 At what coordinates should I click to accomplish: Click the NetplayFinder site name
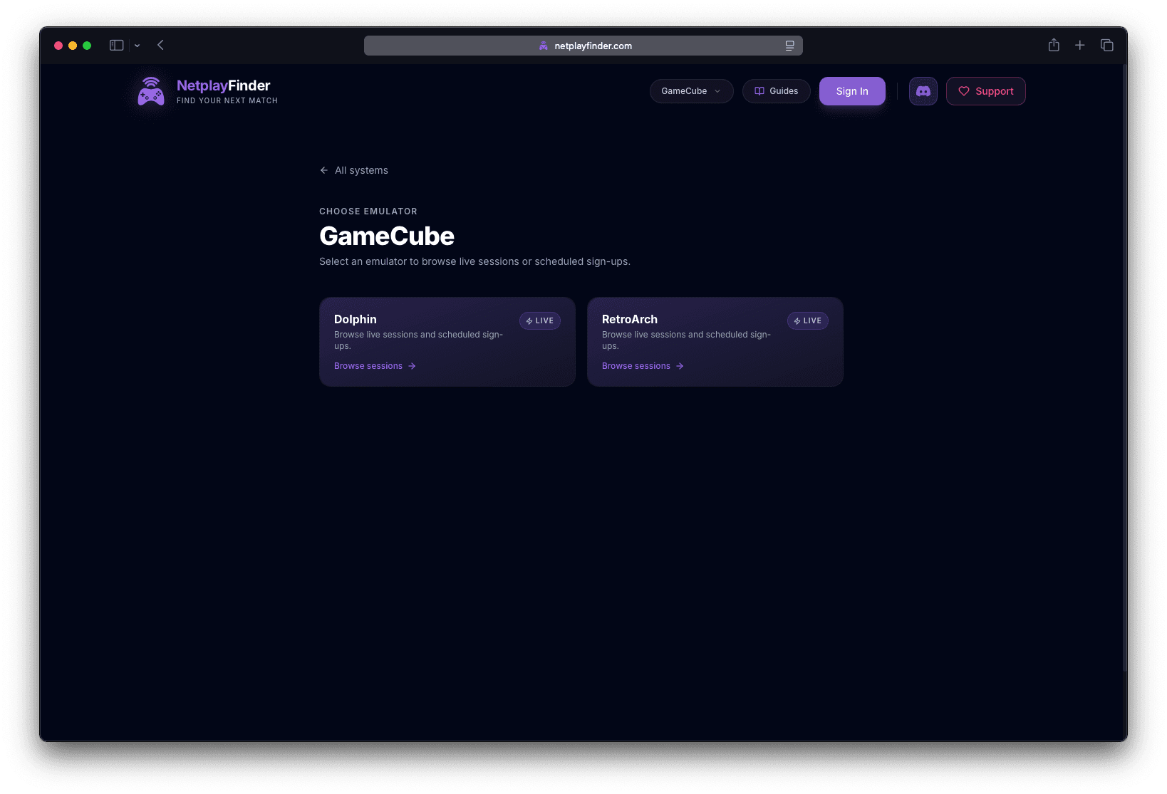pos(224,85)
